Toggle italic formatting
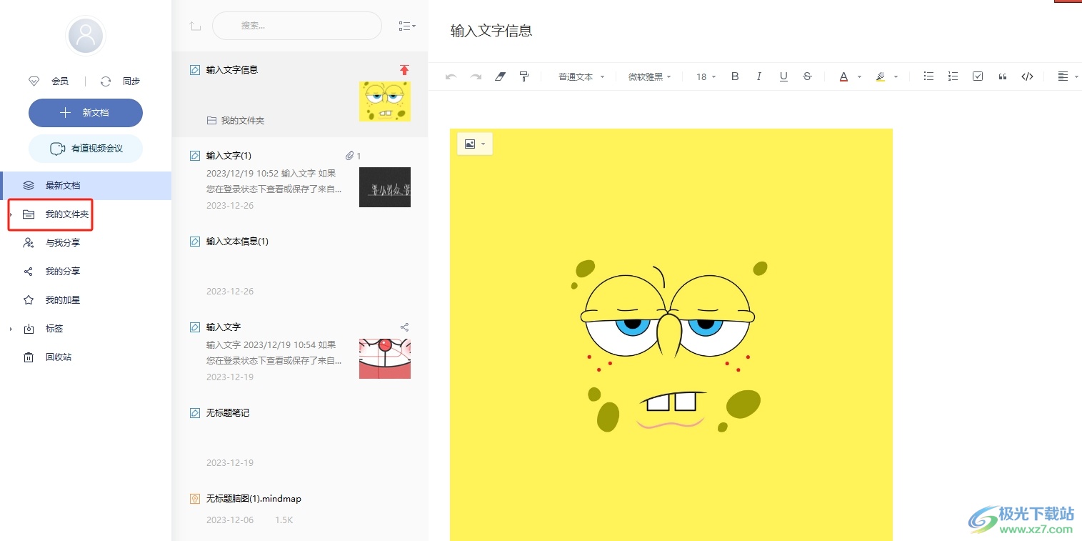 coord(759,76)
